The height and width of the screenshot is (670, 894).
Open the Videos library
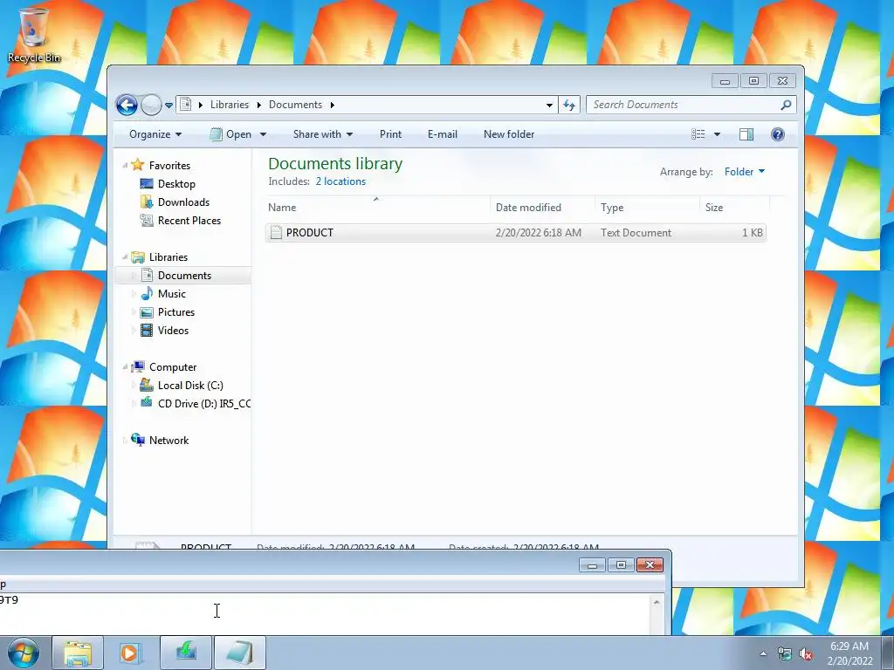(x=174, y=331)
